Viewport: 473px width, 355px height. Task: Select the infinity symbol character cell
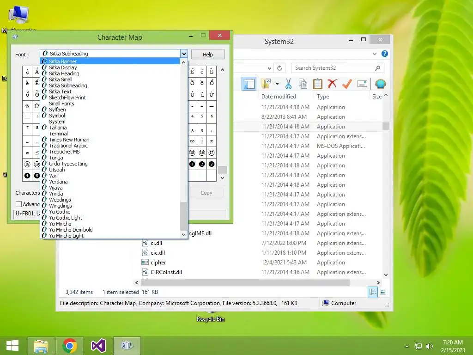192,141
